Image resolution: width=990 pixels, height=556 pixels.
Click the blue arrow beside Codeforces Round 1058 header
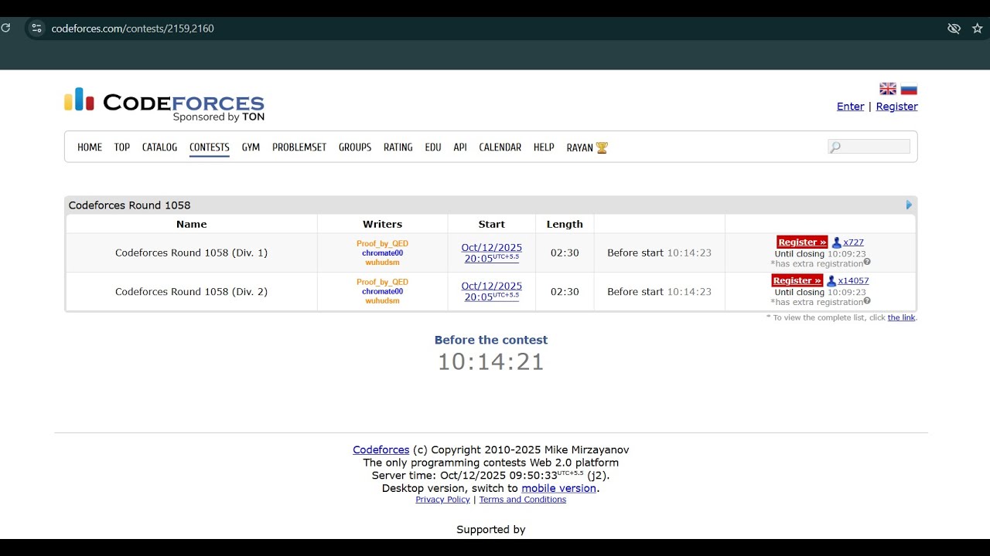(909, 205)
